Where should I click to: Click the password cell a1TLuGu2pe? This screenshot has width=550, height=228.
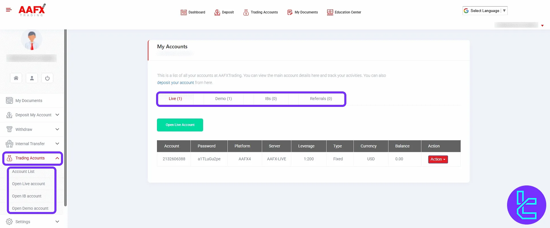coord(209,159)
